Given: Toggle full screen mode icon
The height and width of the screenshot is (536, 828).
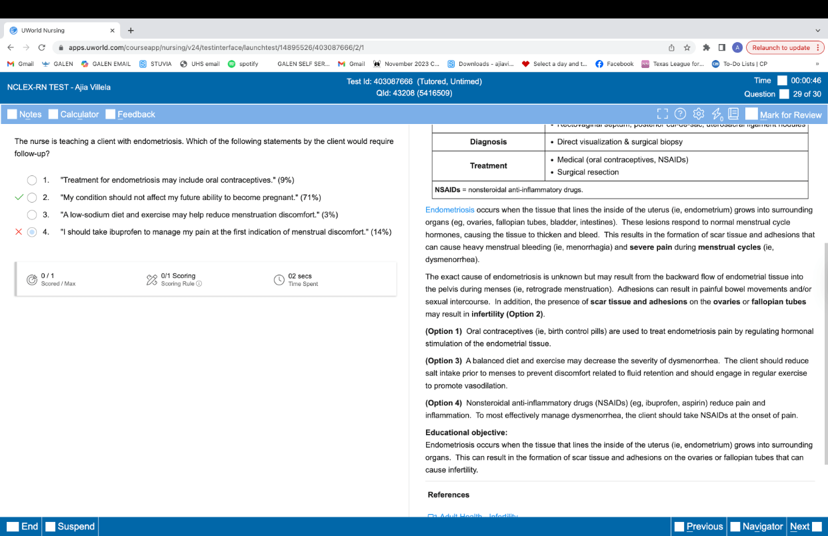Looking at the screenshot, I should click(x=663, y=114).
